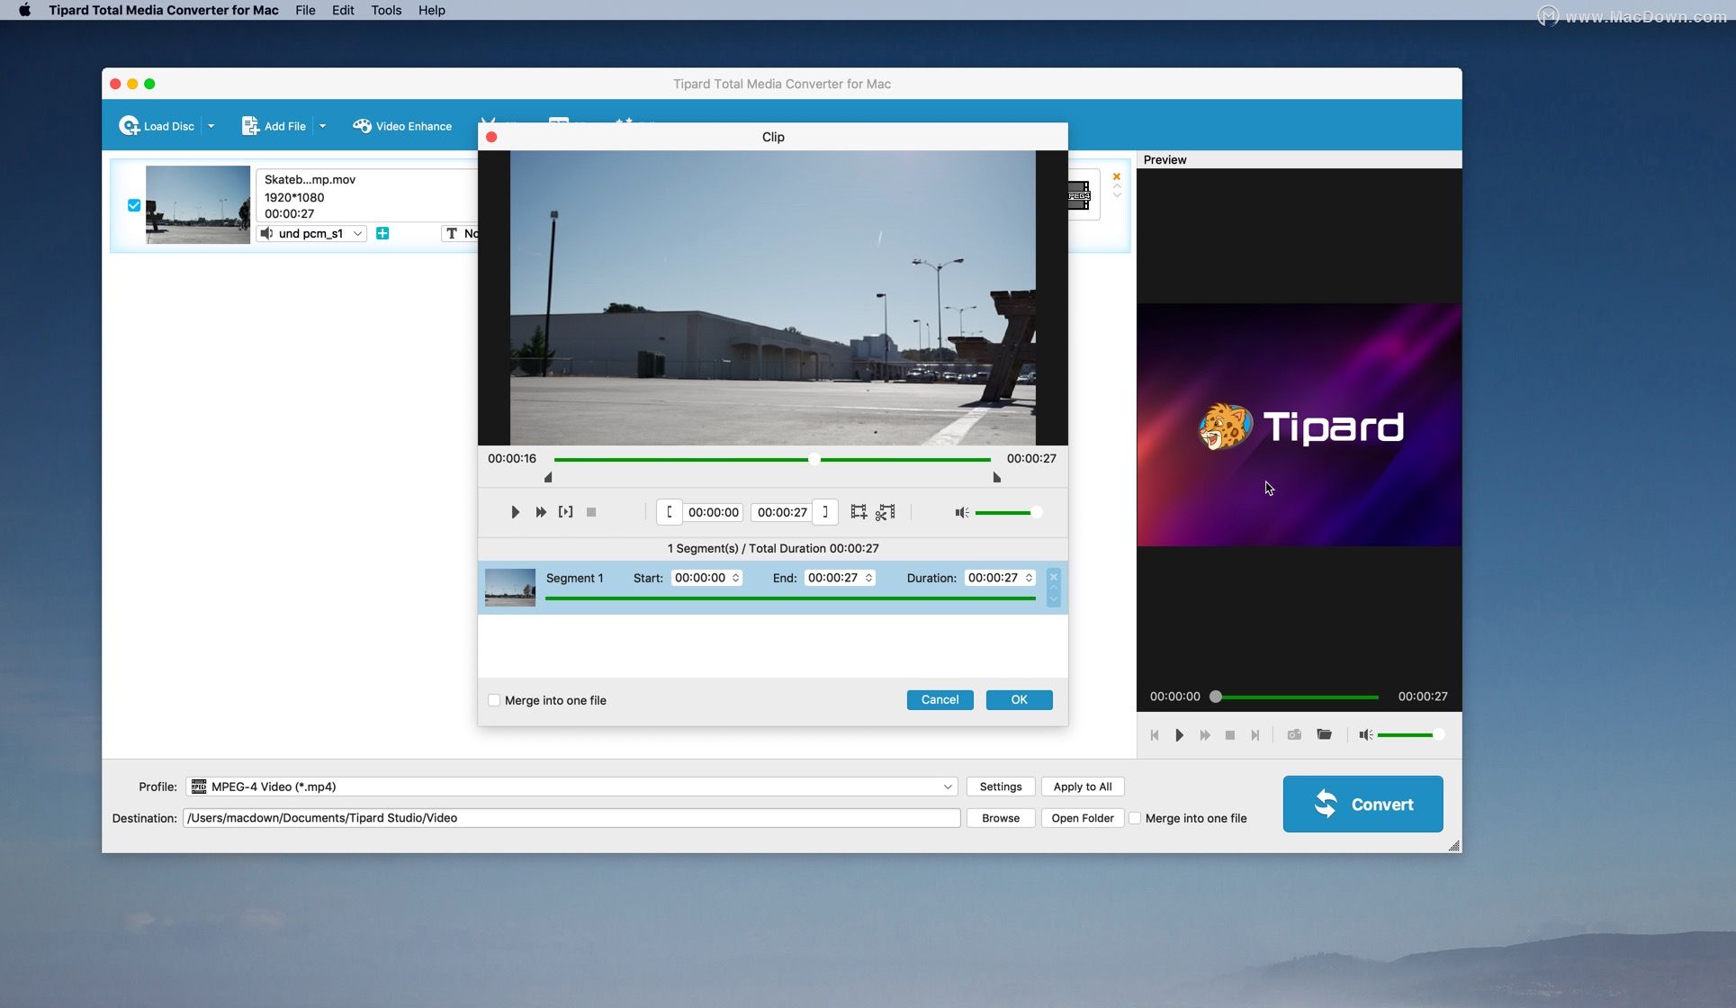Open the snapshot folder icon in preview
1736x1008 pixels.
(x=1324, y=734)
